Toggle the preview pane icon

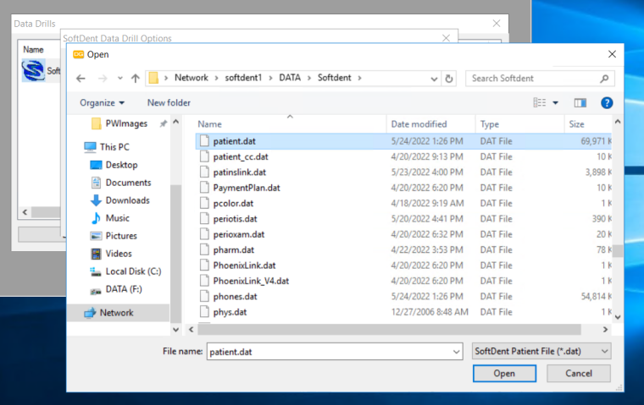coord(580,103)
